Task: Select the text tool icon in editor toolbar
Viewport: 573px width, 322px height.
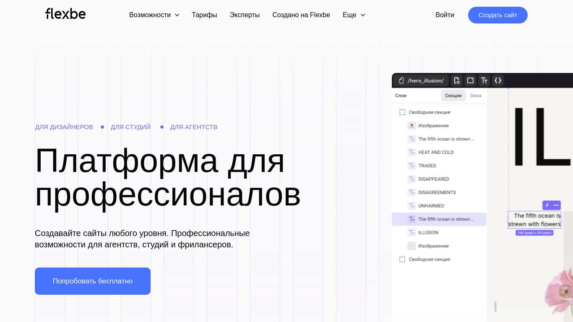Action: click(484, 80)
